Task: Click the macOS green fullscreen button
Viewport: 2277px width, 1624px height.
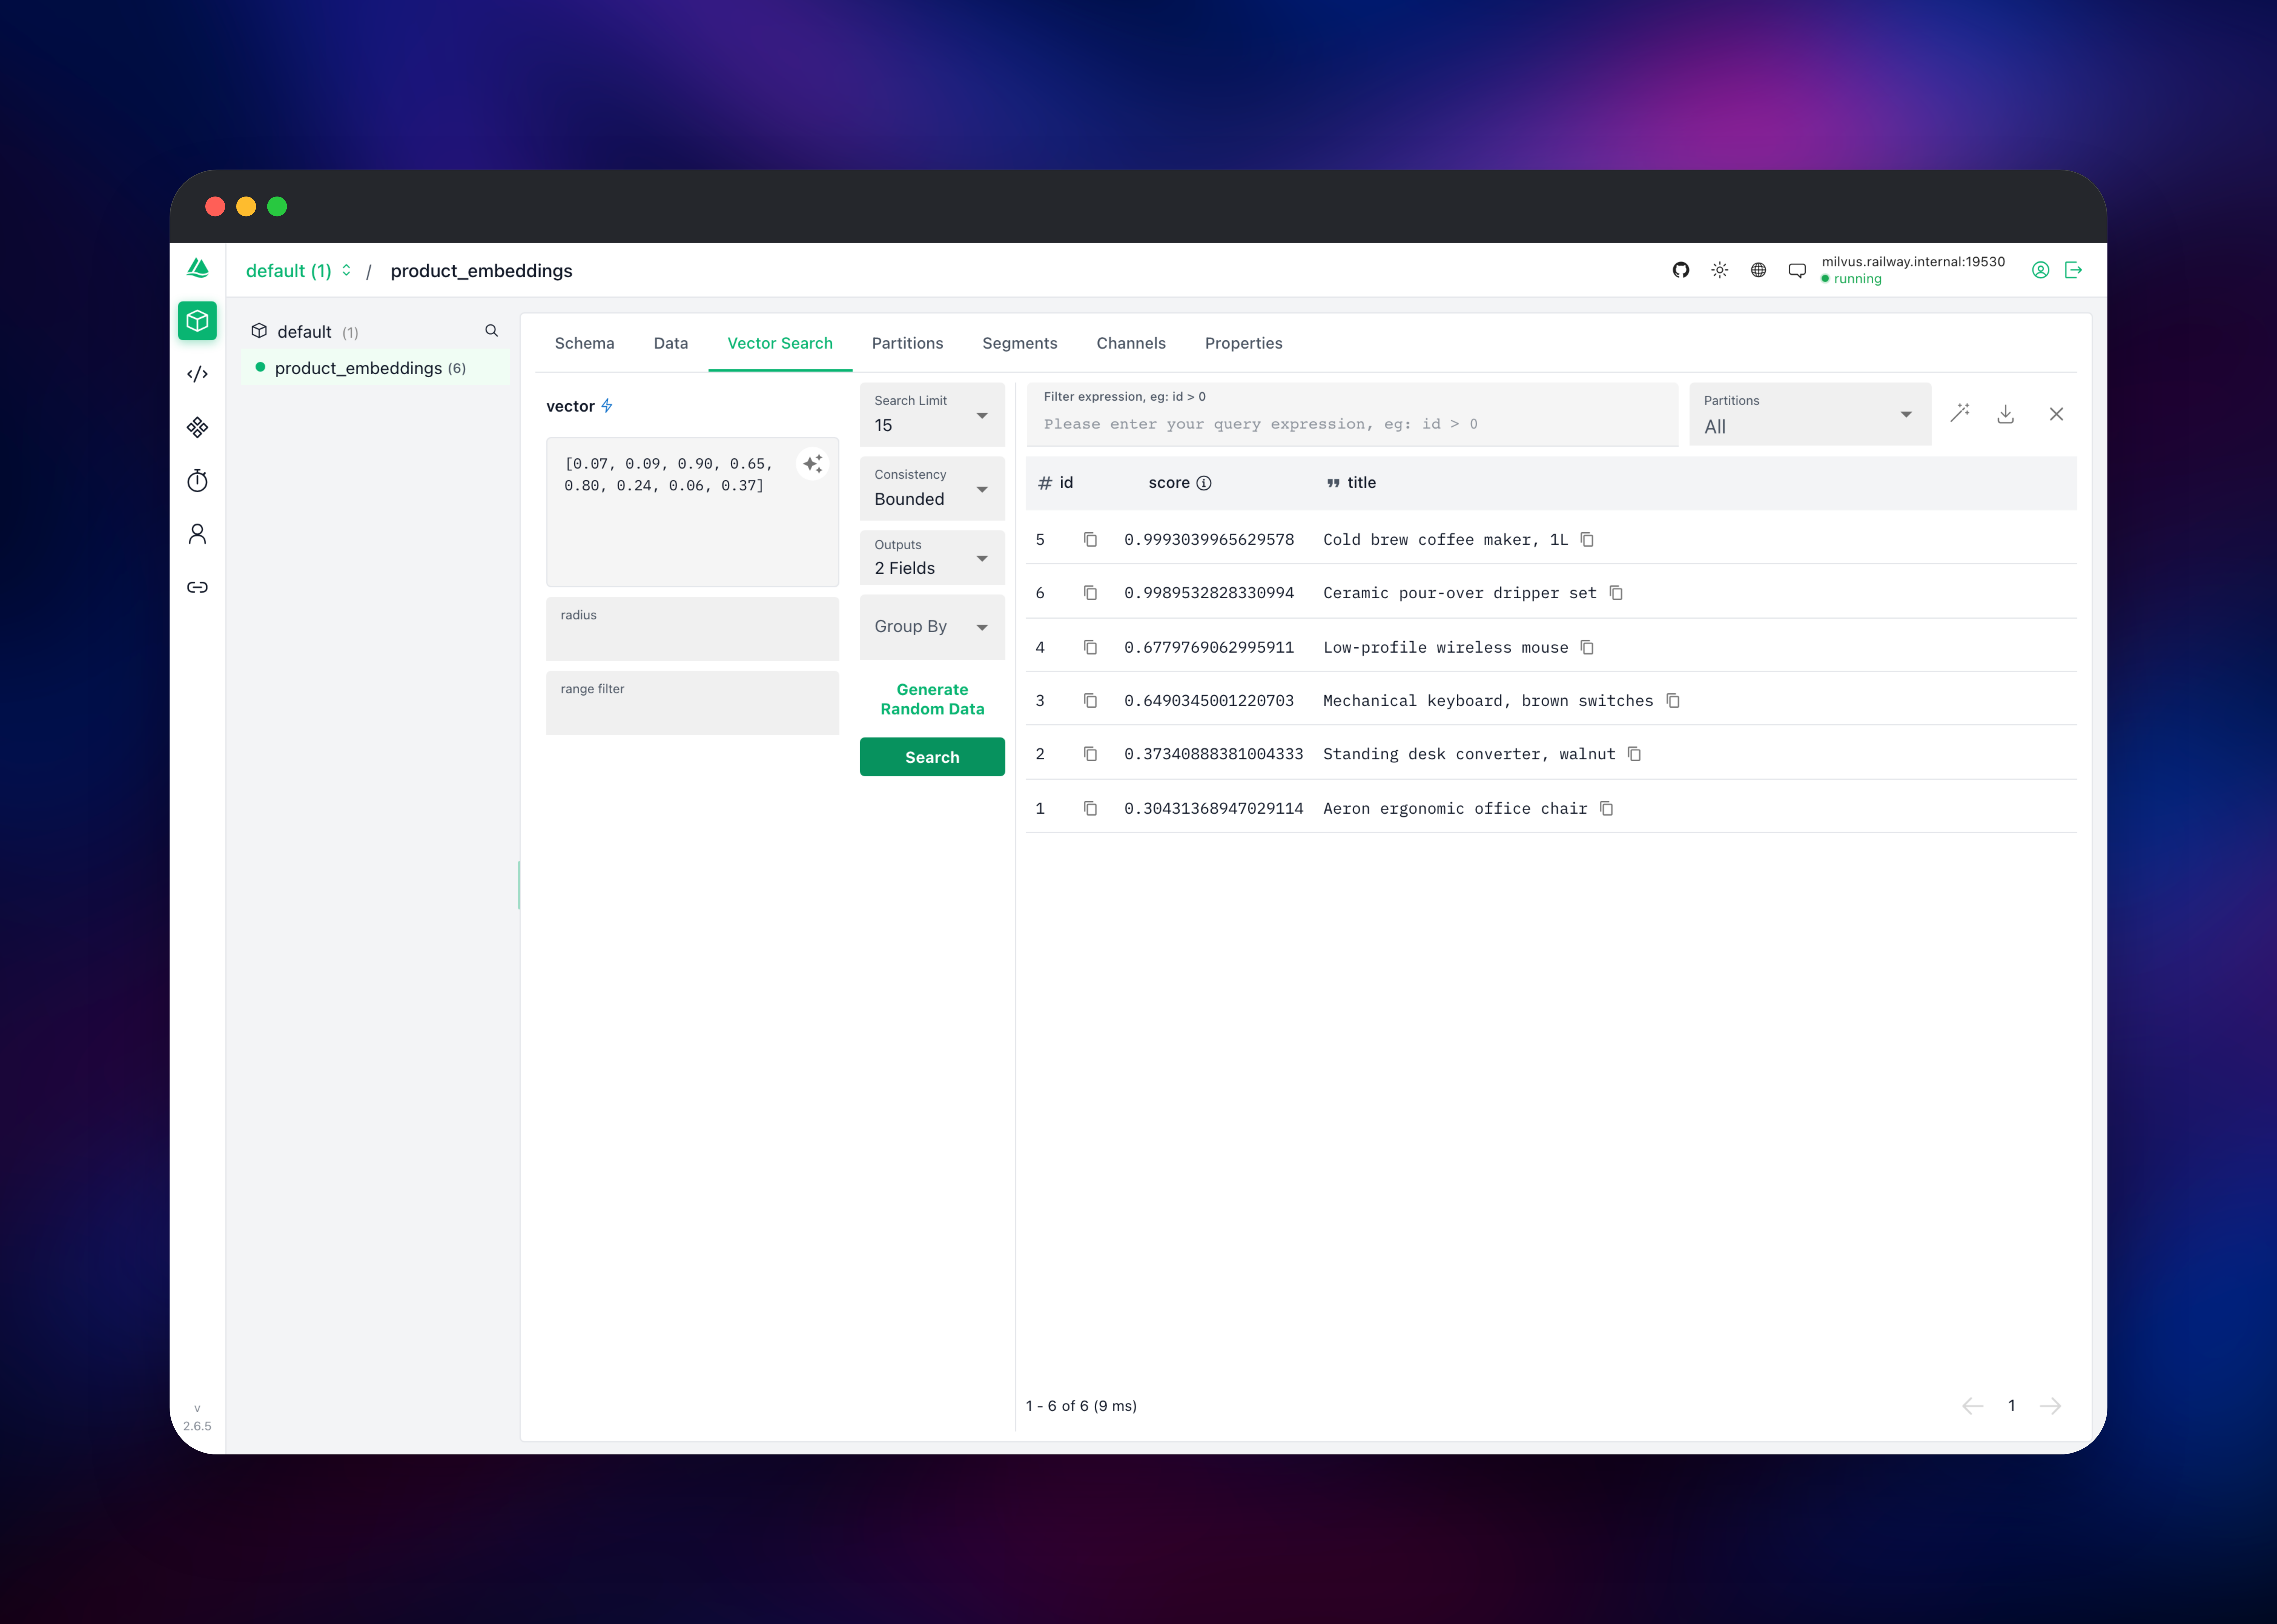Action: click(277, 206)
